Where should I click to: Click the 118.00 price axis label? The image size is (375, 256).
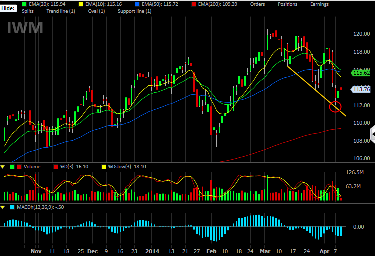(362, 52)
